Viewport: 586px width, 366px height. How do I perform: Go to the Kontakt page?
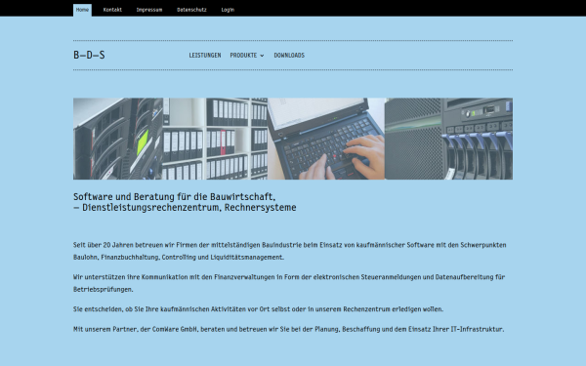click(112, 10)
